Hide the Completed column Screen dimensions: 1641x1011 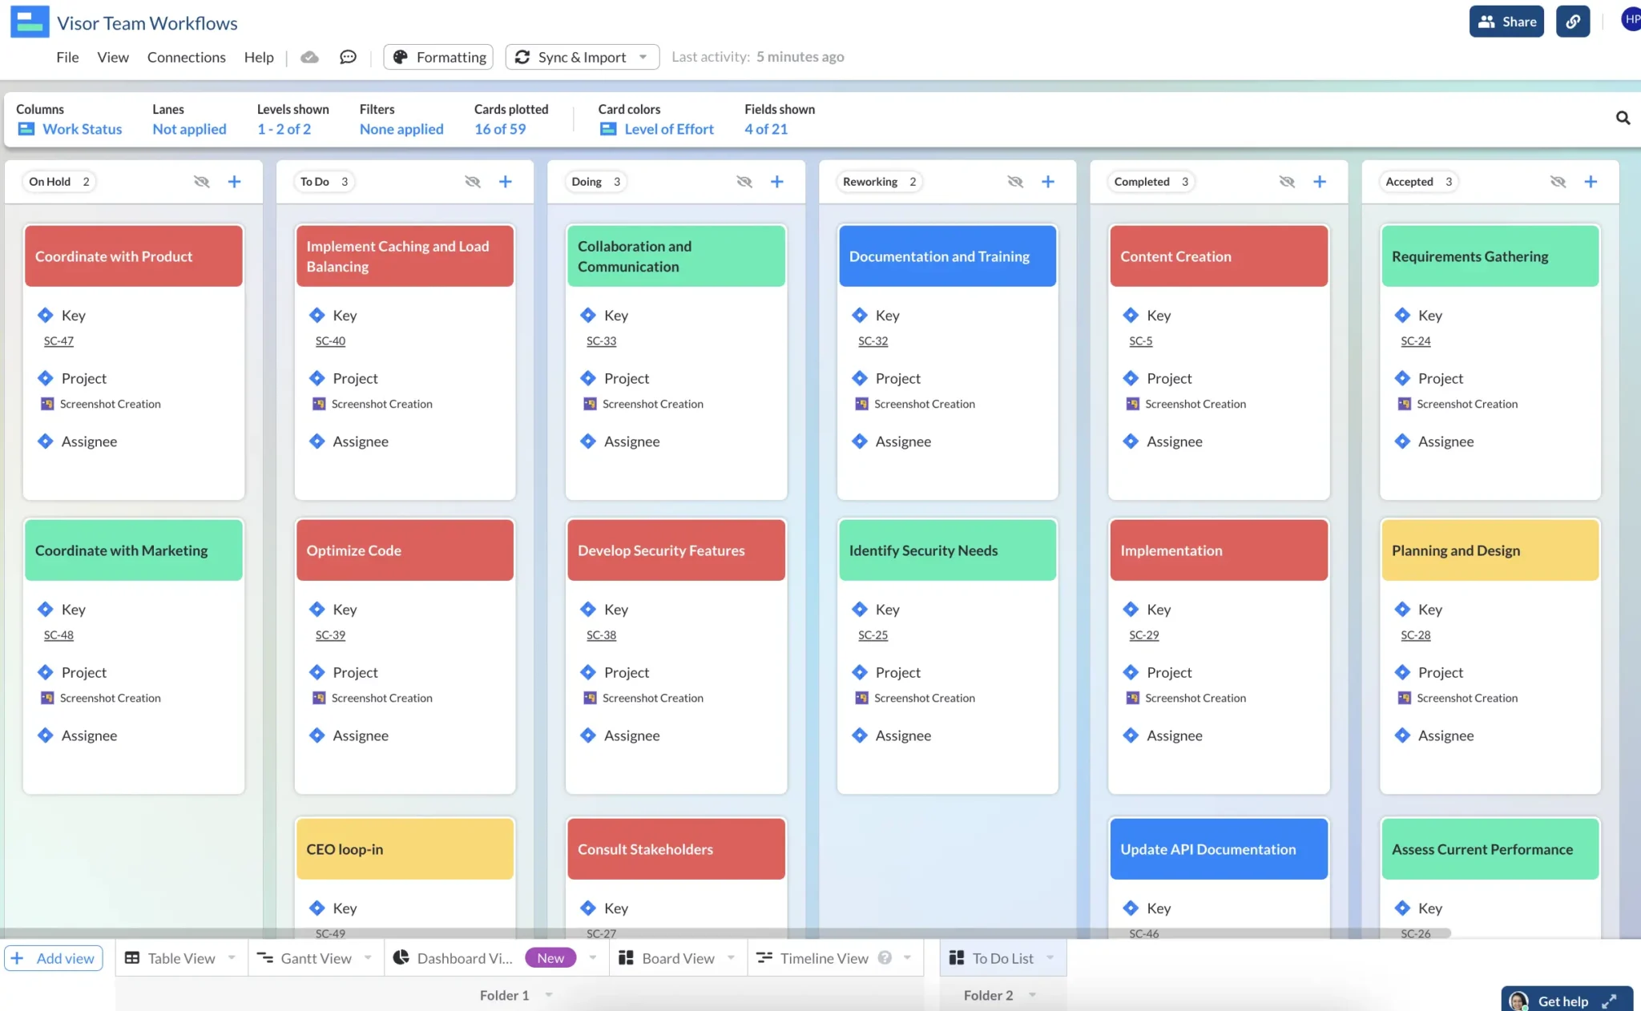tap(1287, 182)
